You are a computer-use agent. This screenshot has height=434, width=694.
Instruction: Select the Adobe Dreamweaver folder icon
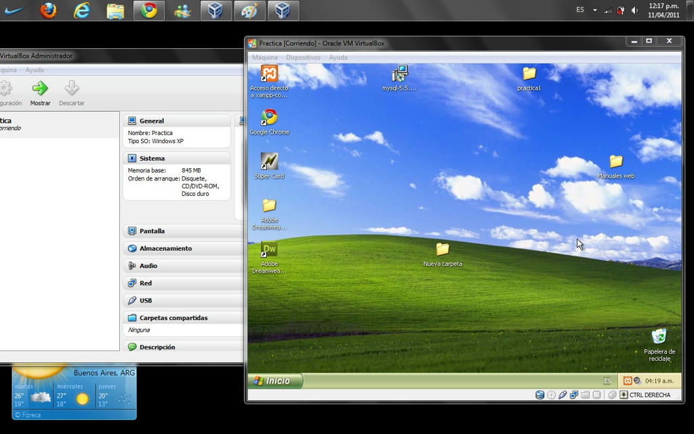click(x=269, y=214)
